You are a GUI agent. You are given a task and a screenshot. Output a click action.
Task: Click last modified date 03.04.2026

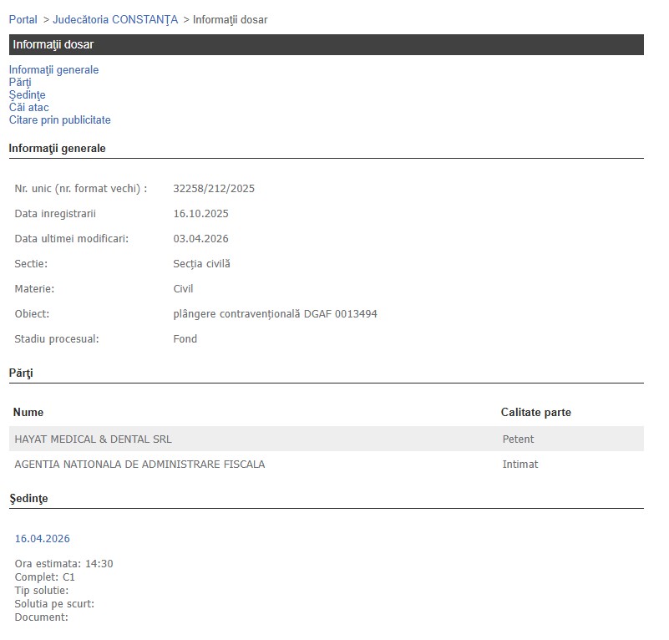coord(200,239)
